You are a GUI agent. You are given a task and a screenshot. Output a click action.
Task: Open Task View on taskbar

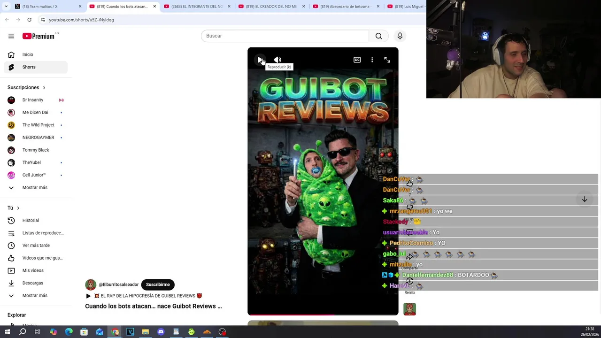click(38, 332)
